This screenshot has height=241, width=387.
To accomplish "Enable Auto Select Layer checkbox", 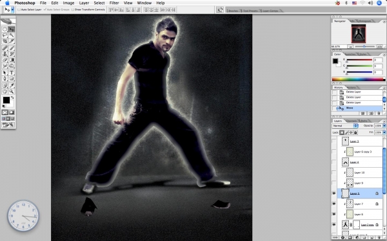I will [x=19, y=10].
